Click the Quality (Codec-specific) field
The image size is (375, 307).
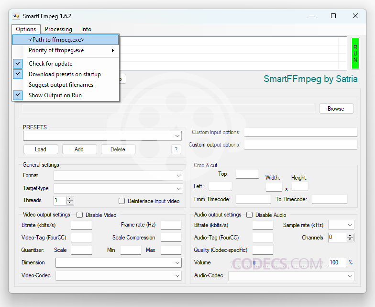click(263, 250)
